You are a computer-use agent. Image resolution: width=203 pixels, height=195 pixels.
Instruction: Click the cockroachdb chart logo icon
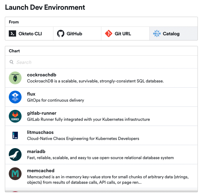pyautogui.click(x=15, y=78)
